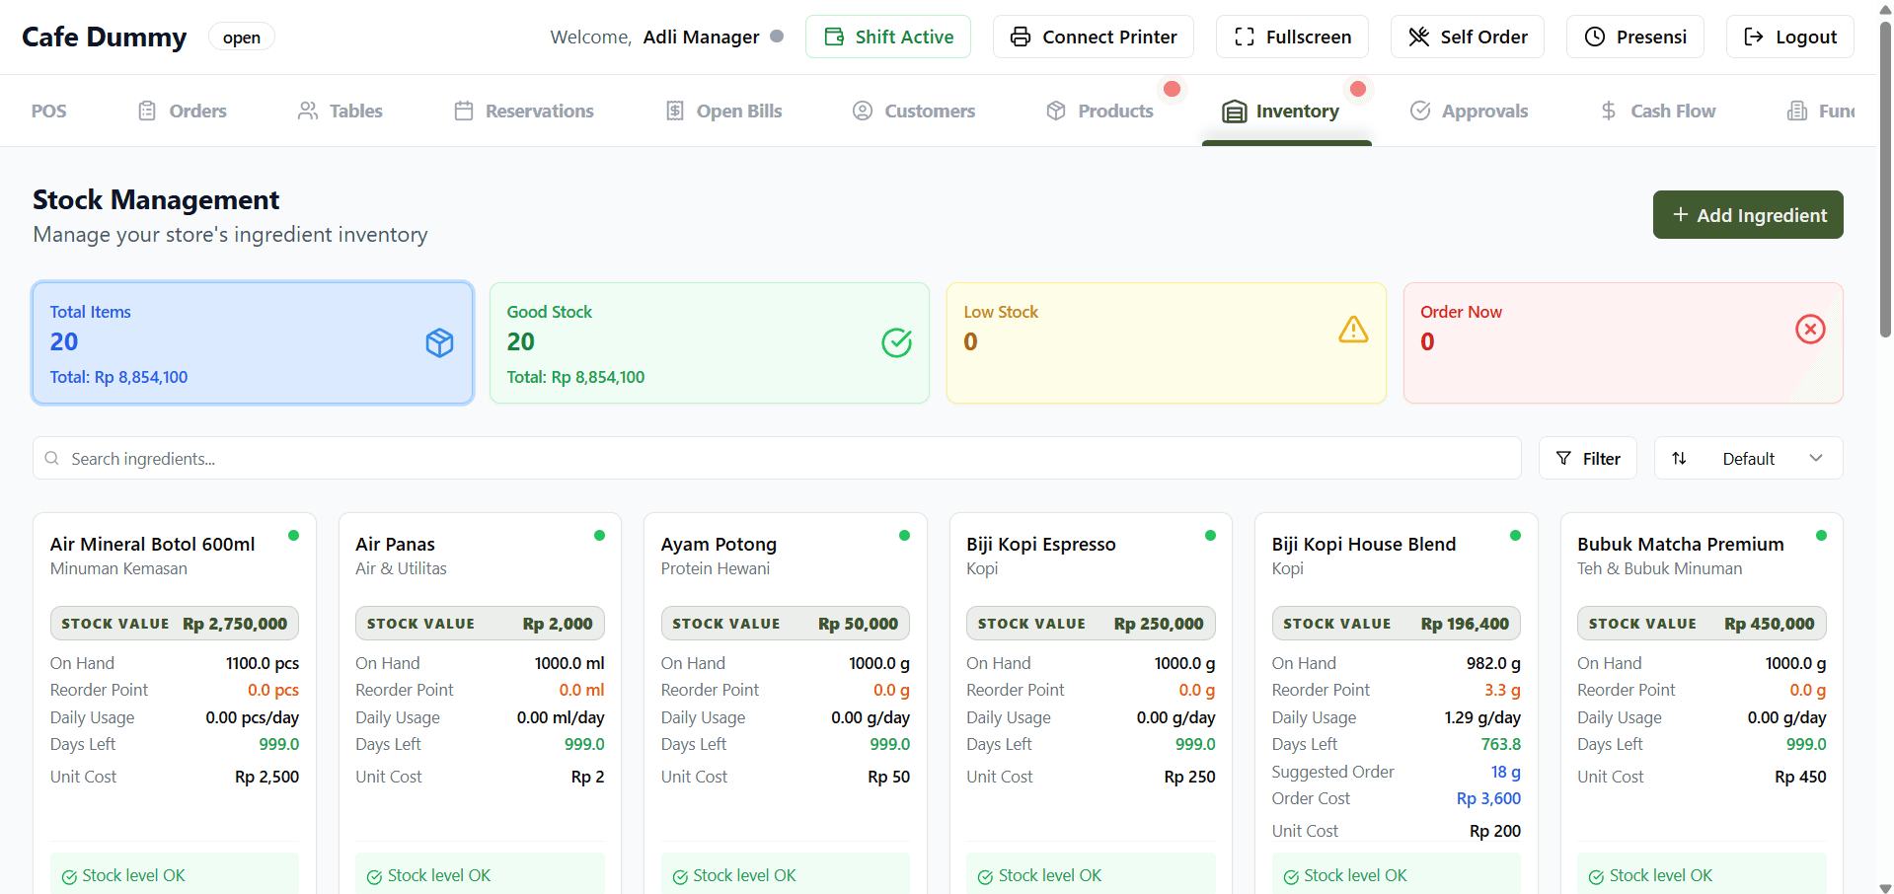Viewport: 1894px width, 894px height.
Task: Click the printer icon in Connect Printer
Action: click(x=1021, y=37)
